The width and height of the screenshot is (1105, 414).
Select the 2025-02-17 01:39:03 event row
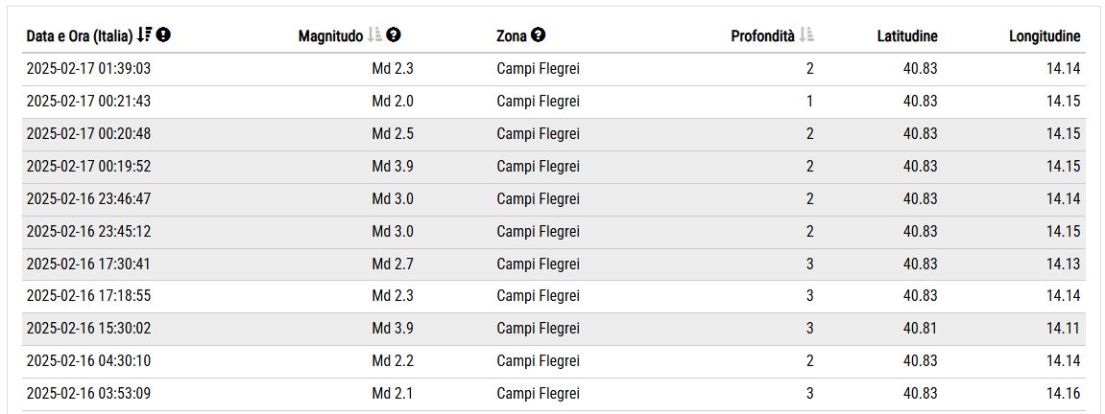click(554, 69)
